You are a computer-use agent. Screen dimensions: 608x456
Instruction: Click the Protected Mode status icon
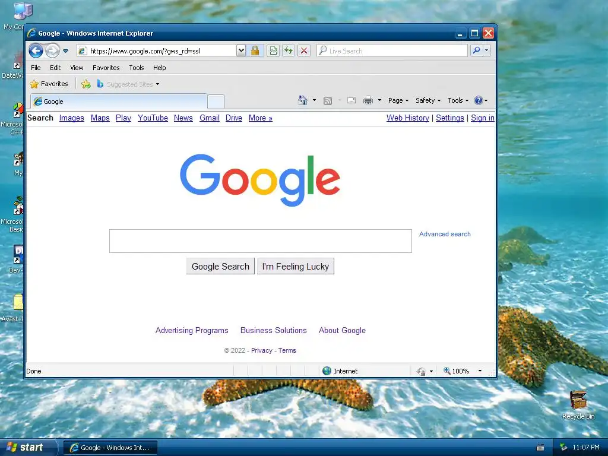pos(421,372)
